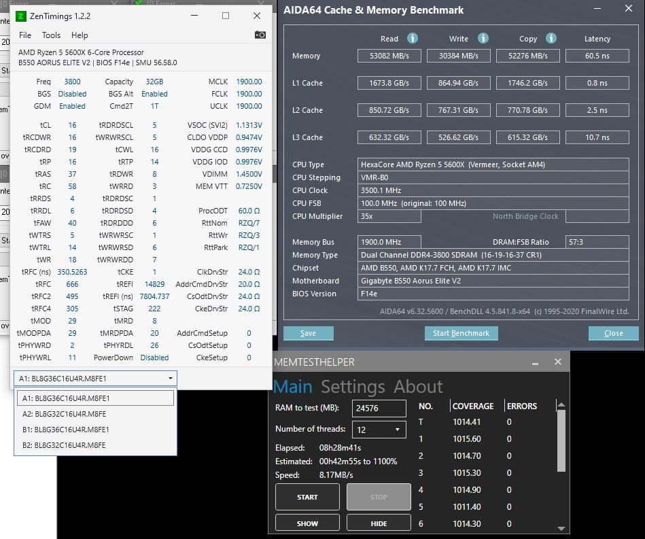
Task: Click the Motherboard field Gigabyte B550 Aorus Elite V2
Action: (493, 281)
